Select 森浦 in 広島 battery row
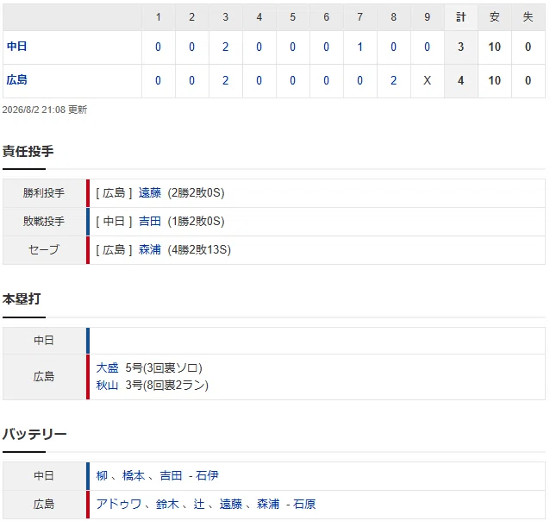This screenshot has height=521, width=550. click(268, 505)
